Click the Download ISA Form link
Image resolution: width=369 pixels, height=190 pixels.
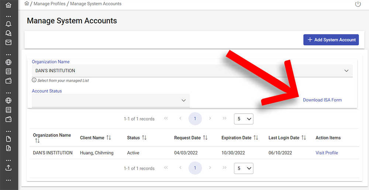pyautogui.click(x=322, y=100)
